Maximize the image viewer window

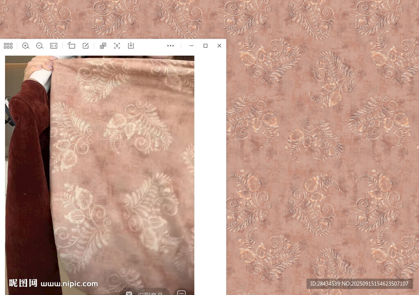[205, 46]
